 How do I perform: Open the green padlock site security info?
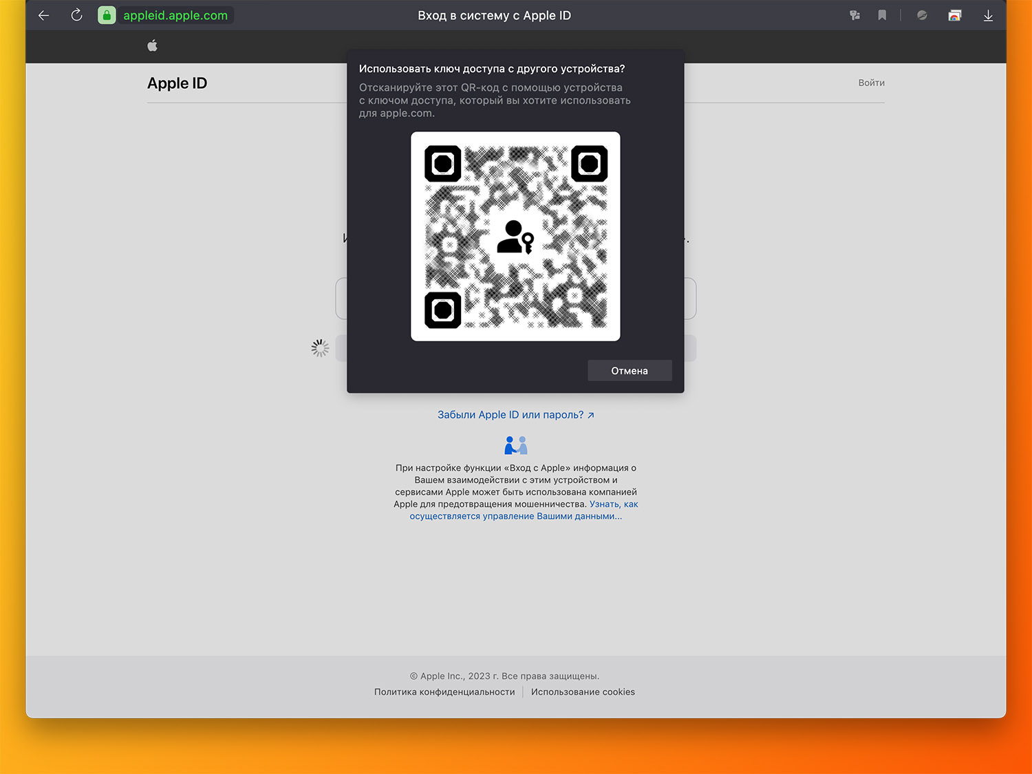click(107, 15)
